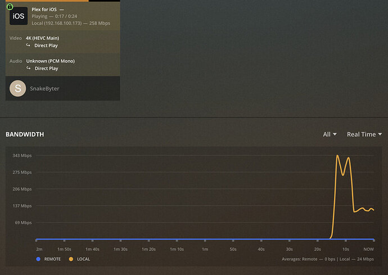Click the Playing 0:17 / 0:24 status
The height and width of the screenshot is (275, 388).
coord(54,16)
